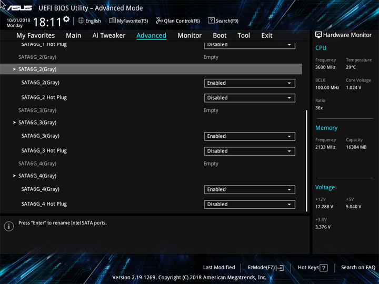Click the settings list vertical scrollbar
The image size is (379, 284).
pos(307,161)
